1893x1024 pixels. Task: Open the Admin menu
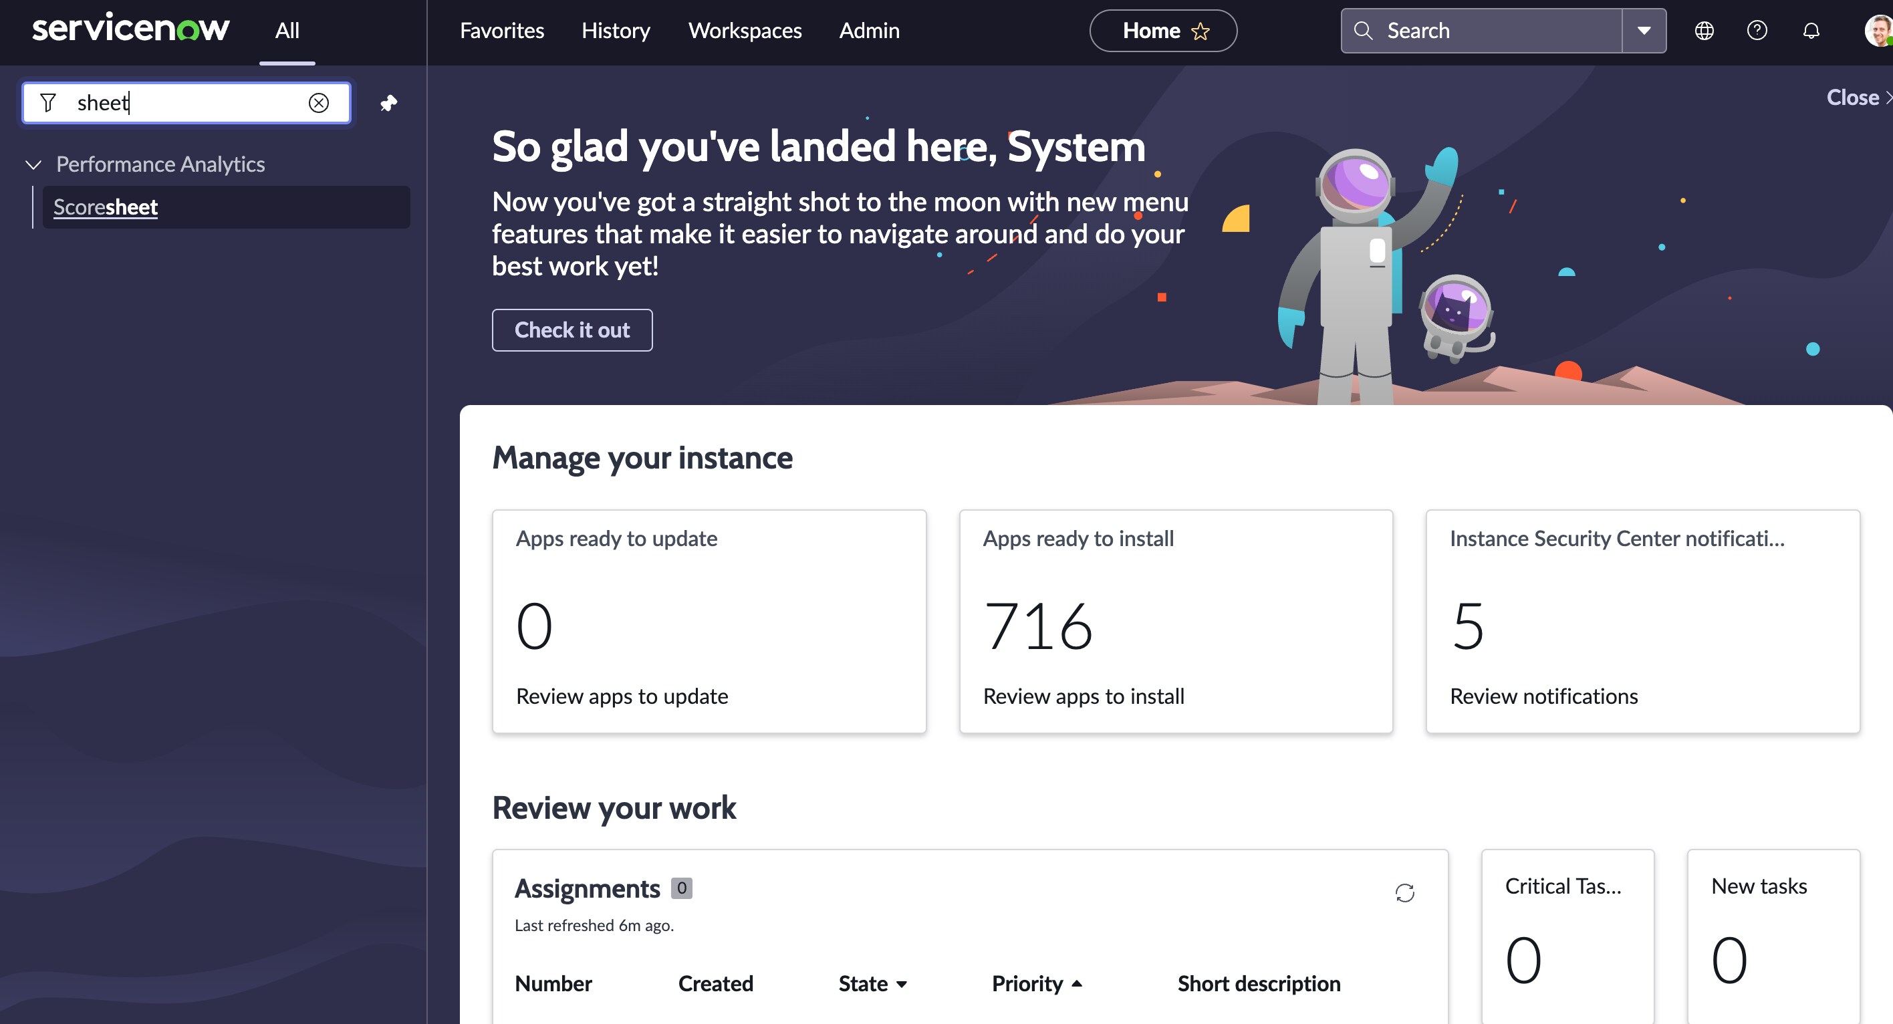coord(868,31)
